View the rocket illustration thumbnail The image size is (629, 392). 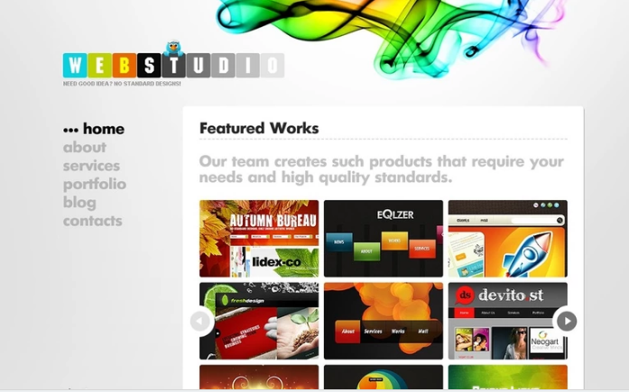click(x=508, y=239)
